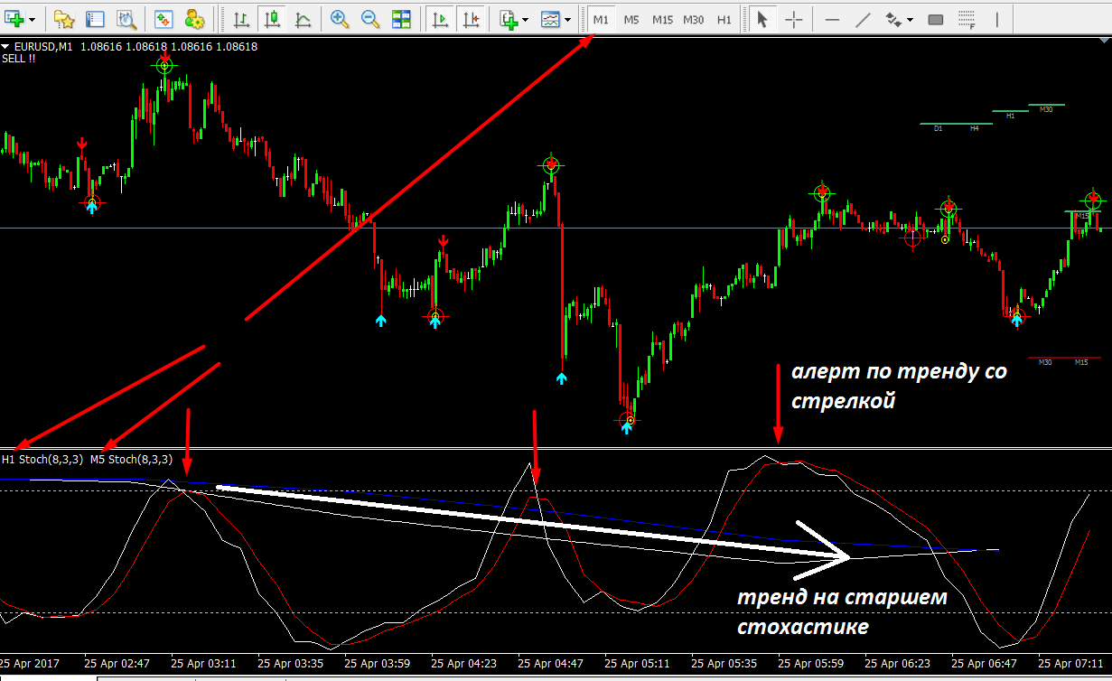1112x681 pixels.
Task: Select the crosshair tool
Action: click(793, 19)
